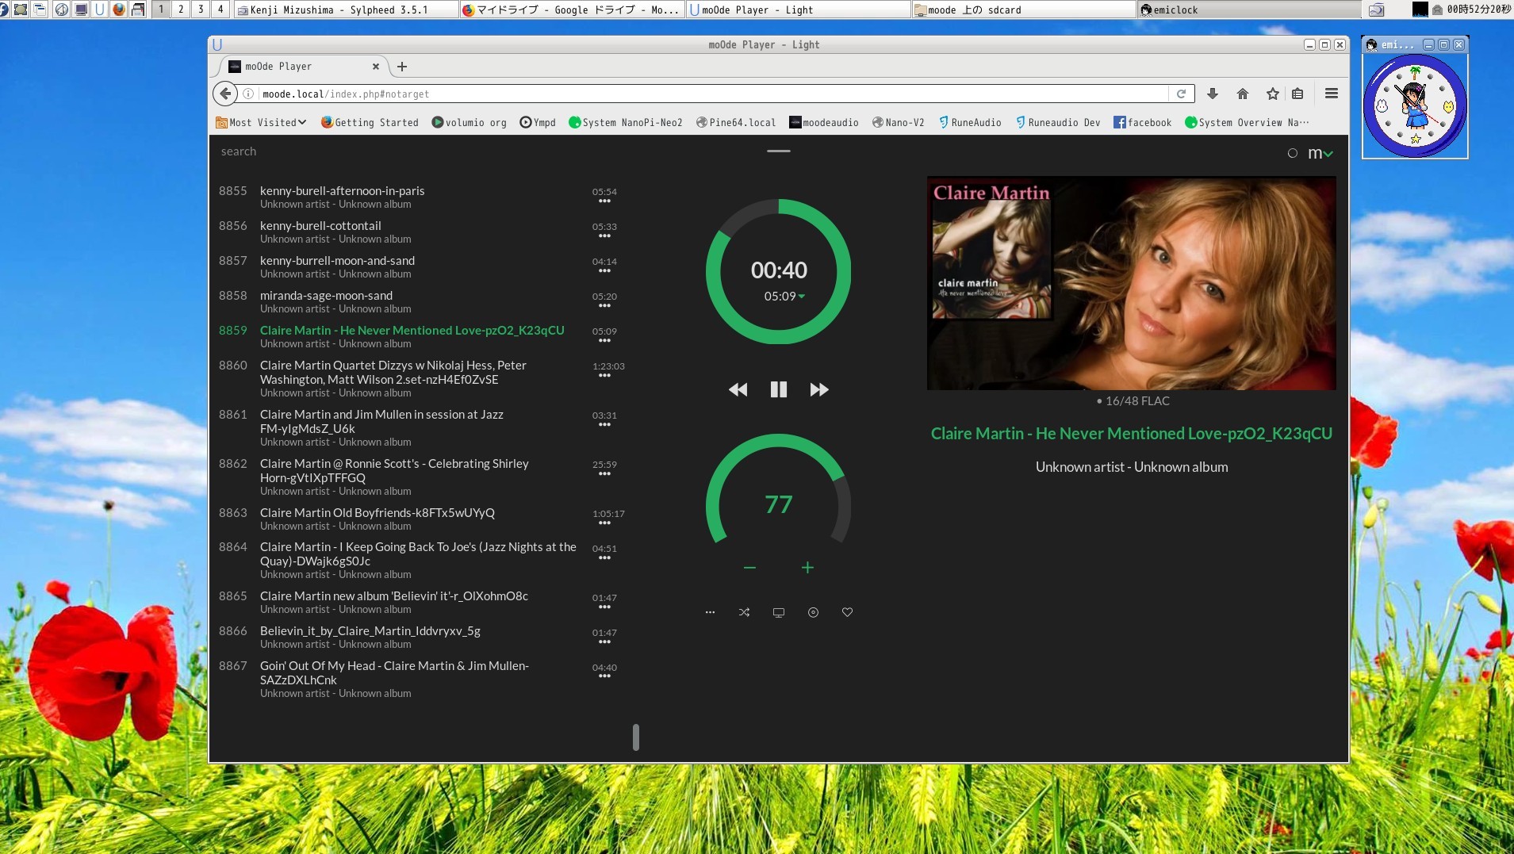This screenshot has height=854, width=1514.
Task: Toggle the 05:09 time display arrow
Action: coord(801,297)
